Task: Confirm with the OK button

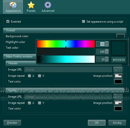Action: click(97, 123)
